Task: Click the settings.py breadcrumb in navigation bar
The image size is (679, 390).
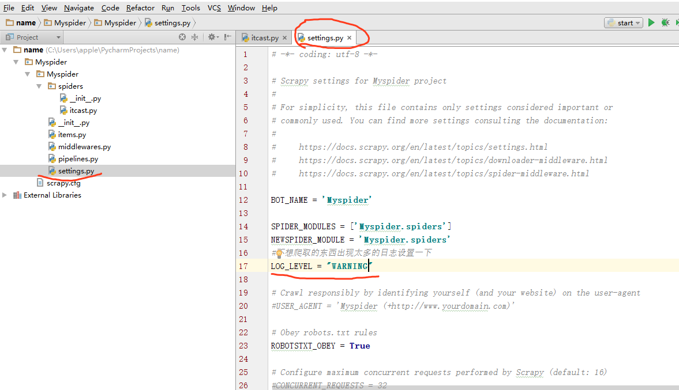Action: (x=168, y=23)
